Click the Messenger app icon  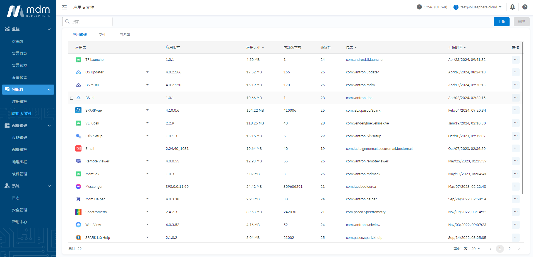(78, 187)
